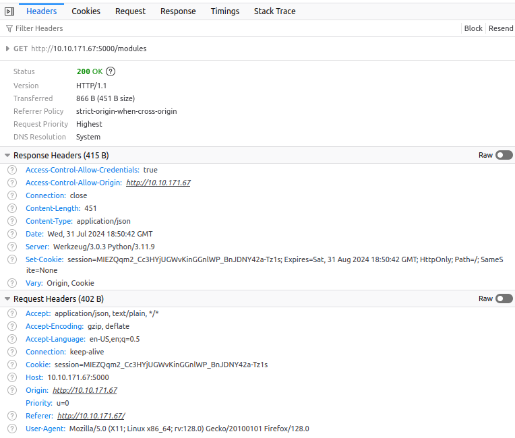The height and width of the screenshot is (438, 515).
Task: Click the Resend button
Action: [x=501, y=28]
